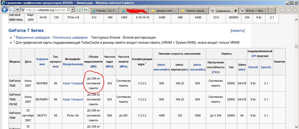
Task: Click the Пиковая скорость заполнения header
Action: (x=179, y=54)
